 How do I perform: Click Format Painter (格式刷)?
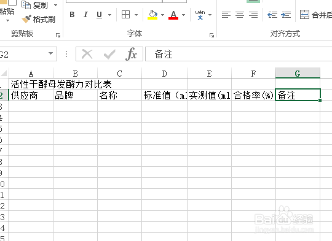(39, 20)
